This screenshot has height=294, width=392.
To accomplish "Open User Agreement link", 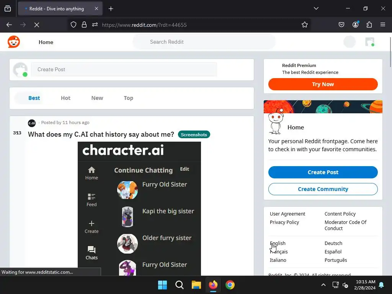I will 287,214.
